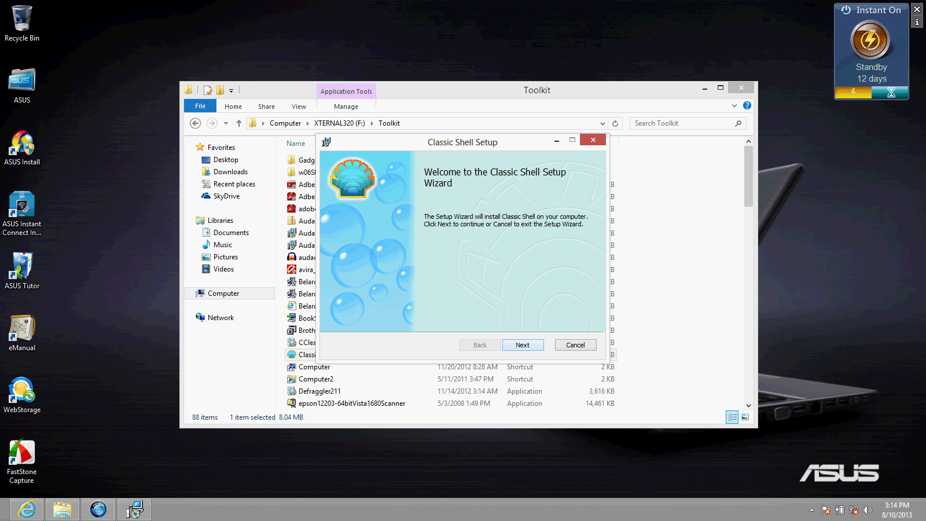Open recent locations dropdown arrow

(226, 123)
